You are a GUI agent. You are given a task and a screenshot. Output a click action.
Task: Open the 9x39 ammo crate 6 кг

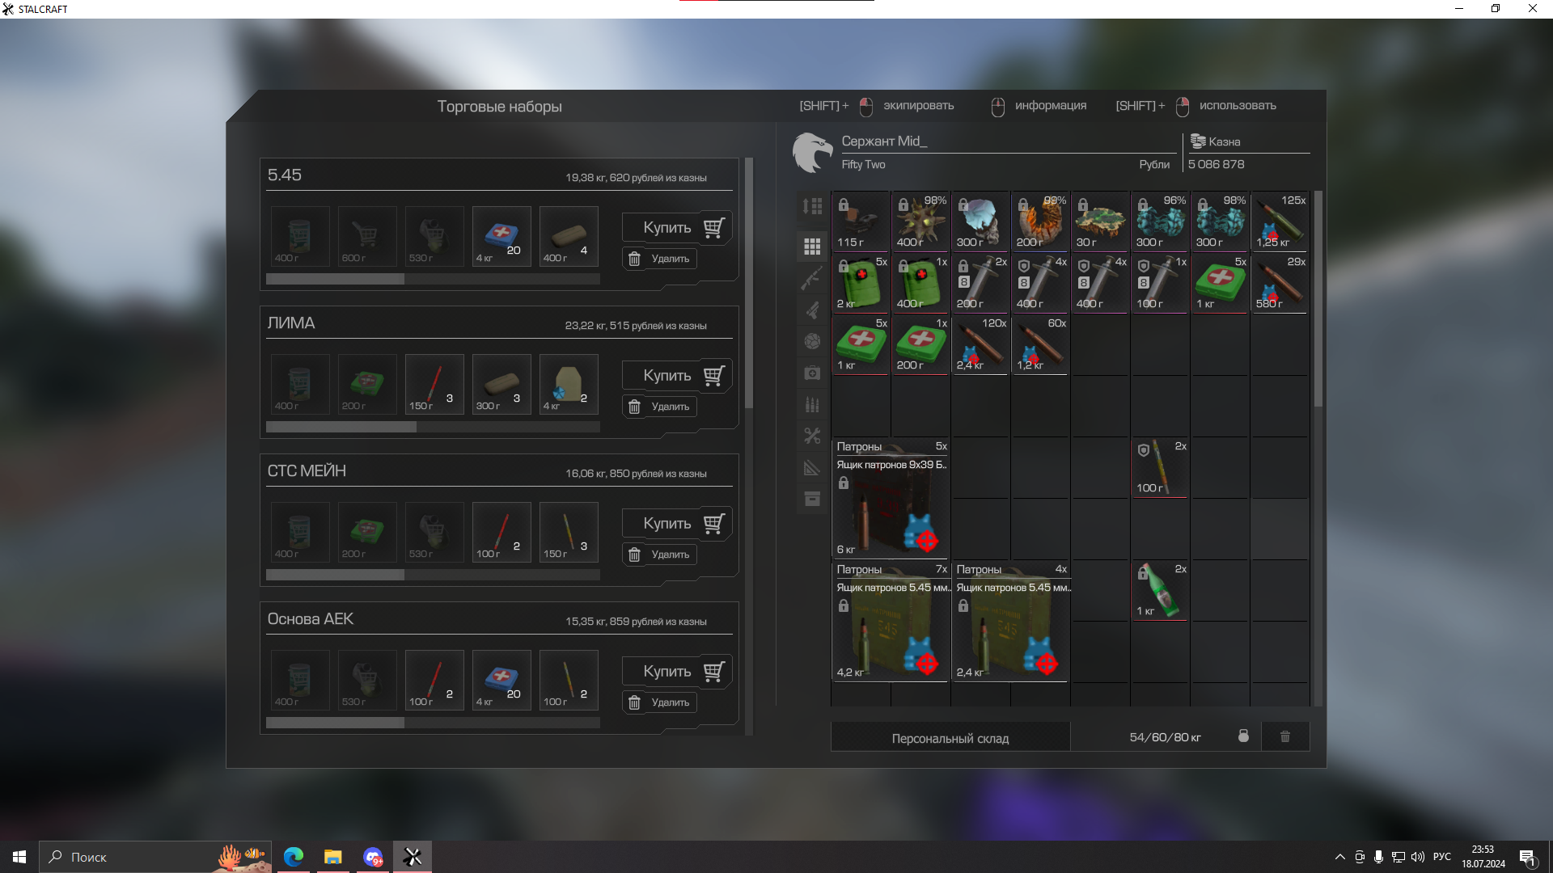coord(891,498)
